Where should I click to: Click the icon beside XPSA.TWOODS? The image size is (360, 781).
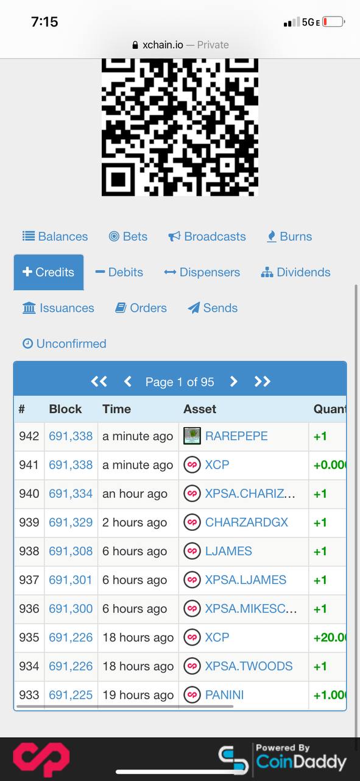(192, 666)
